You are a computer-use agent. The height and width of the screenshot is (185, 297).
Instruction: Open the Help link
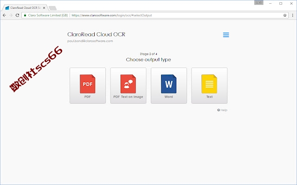point(222,110)
